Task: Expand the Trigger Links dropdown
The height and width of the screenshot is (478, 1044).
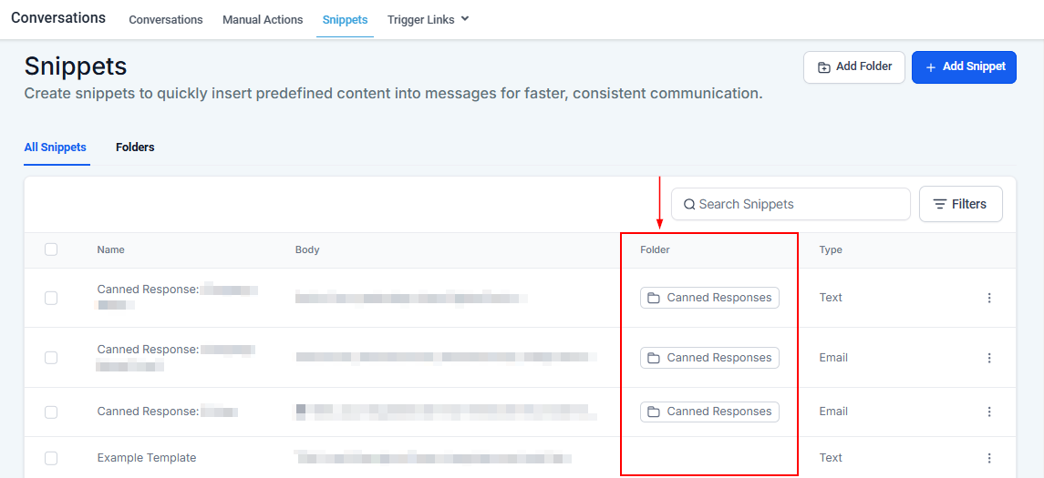Action: coord(428,19)
